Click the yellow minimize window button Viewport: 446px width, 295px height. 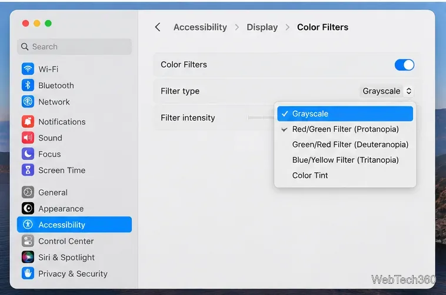click(x=37, y=24)
